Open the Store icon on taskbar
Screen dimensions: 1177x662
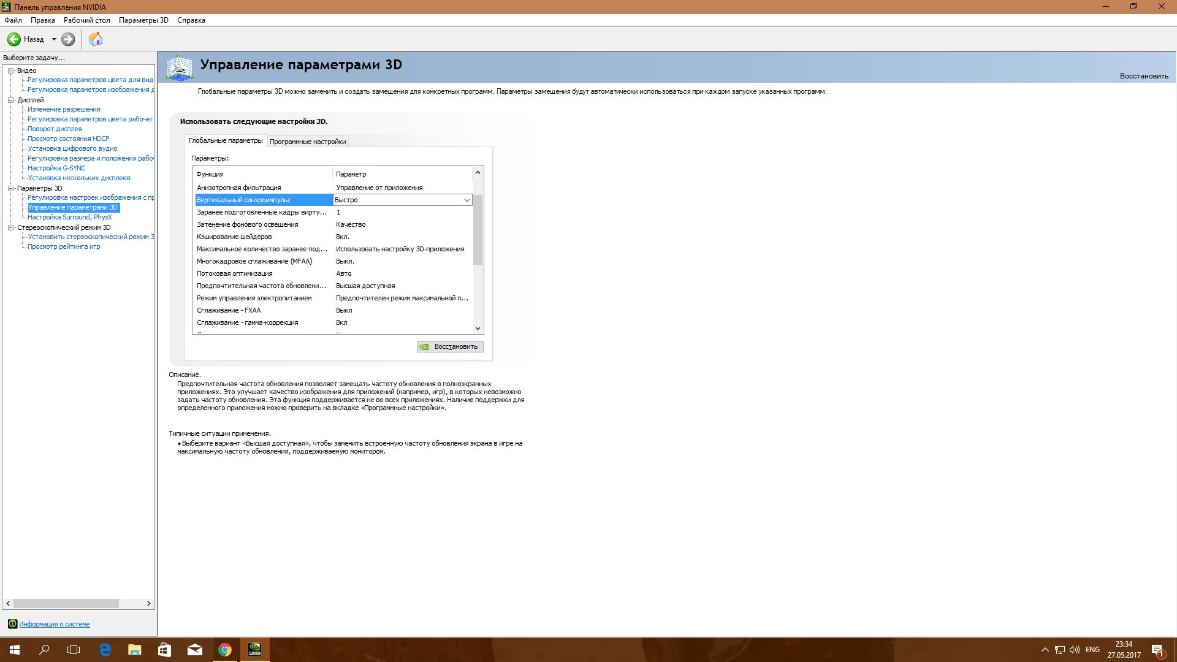[164, 650]
